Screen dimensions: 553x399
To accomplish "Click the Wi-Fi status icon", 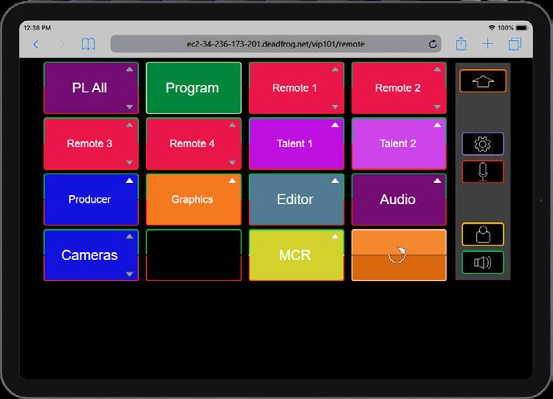I will tap(492, 27).
